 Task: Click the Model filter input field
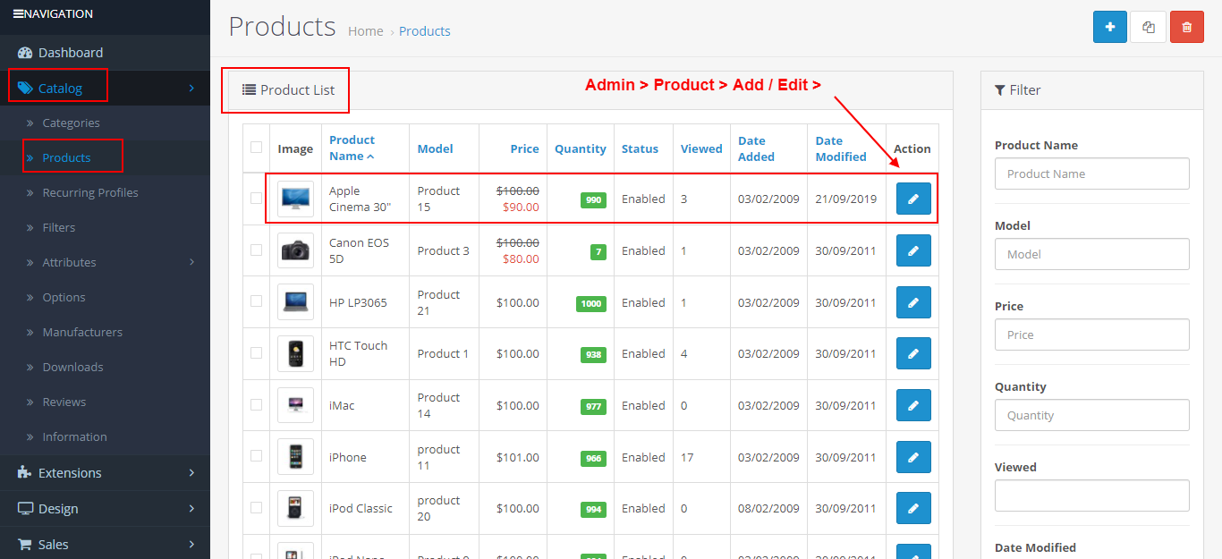click(x=1092, y=254)
